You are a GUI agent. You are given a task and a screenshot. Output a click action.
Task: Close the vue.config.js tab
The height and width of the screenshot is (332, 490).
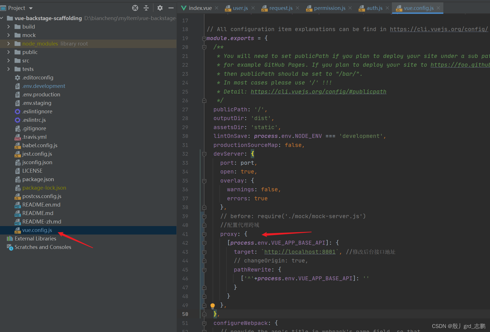click(438, 8)
